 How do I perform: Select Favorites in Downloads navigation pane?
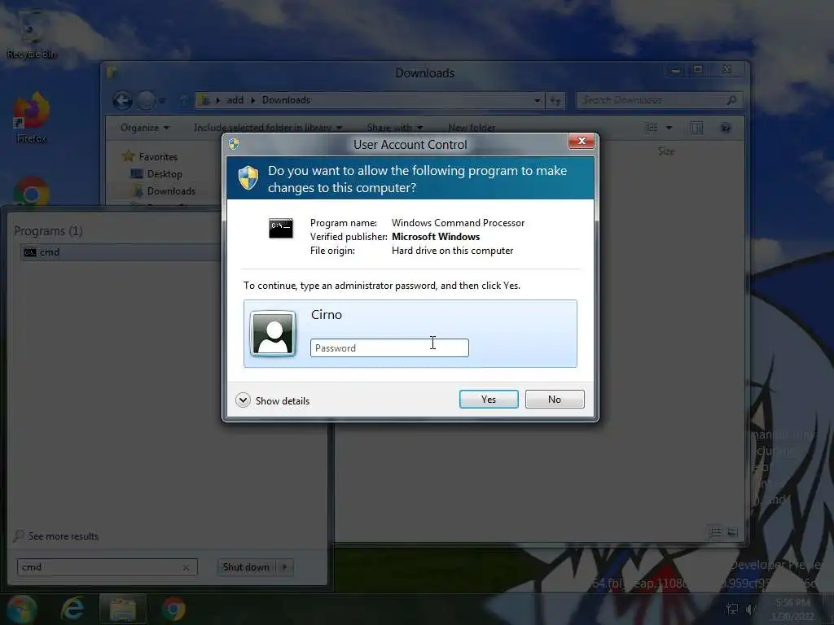point(158,157)
